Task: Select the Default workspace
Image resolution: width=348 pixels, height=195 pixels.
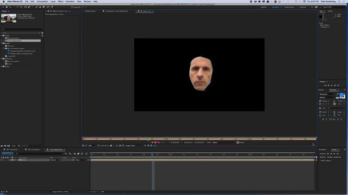Action: tap(264, 7)
